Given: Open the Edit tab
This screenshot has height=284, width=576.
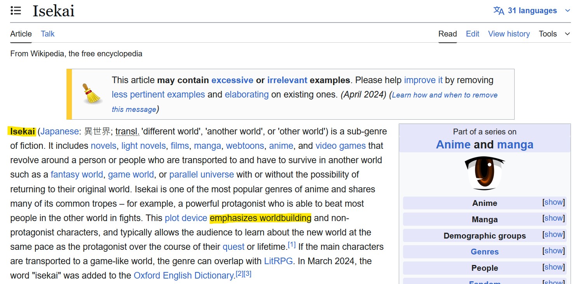Looking at the screenshot, I should tap(472, 34).
